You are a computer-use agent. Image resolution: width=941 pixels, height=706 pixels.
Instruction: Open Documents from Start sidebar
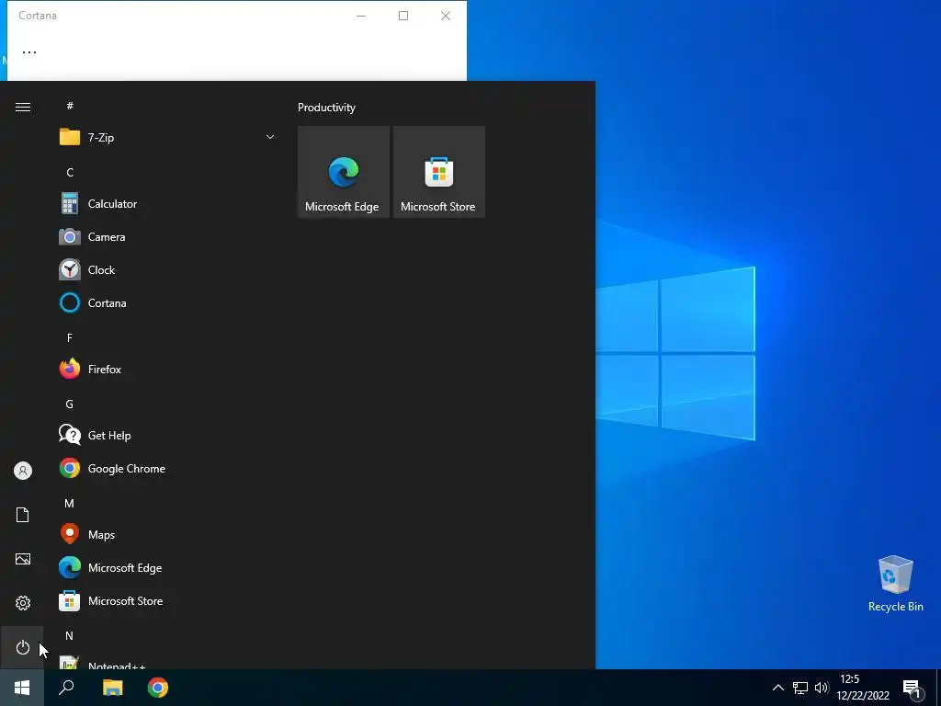pos(22,515)
